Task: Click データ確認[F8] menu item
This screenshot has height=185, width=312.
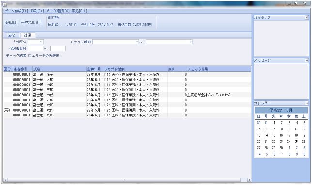Action: (x=58, y=11)
